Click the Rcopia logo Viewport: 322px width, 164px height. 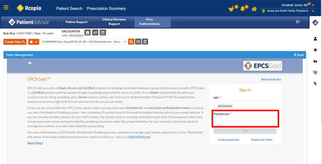pos(29,8)
